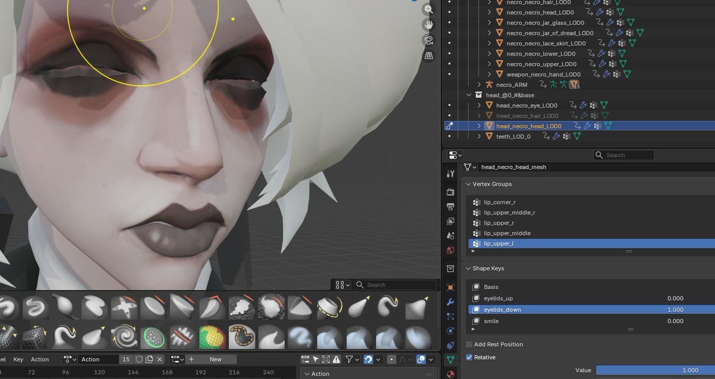This screenshot has height=379, width=715.
Task: Collapse the Vertex Groups panel
Action: click(x=468, y=184)
